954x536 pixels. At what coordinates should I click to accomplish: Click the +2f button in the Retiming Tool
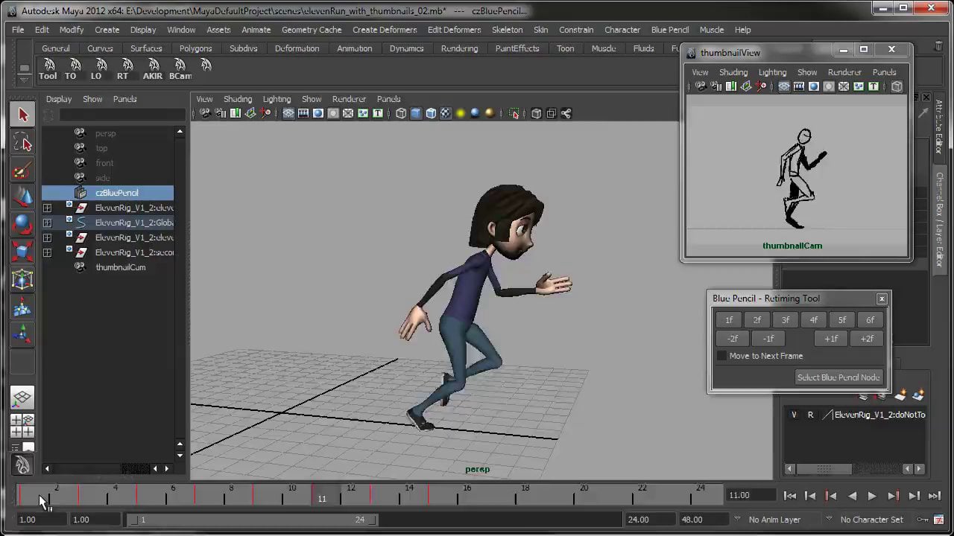pyautogui.click(x=867, y=339)
